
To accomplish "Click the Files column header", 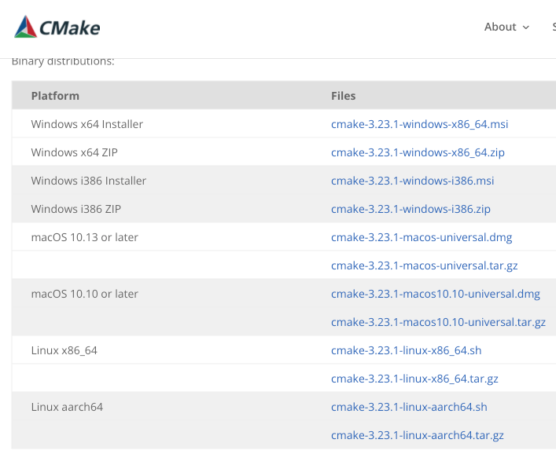I will pos(343,96).
